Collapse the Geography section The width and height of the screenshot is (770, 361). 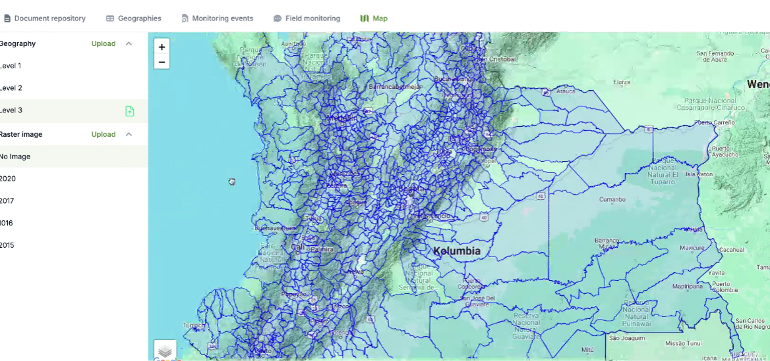click(x=129, y=44)
